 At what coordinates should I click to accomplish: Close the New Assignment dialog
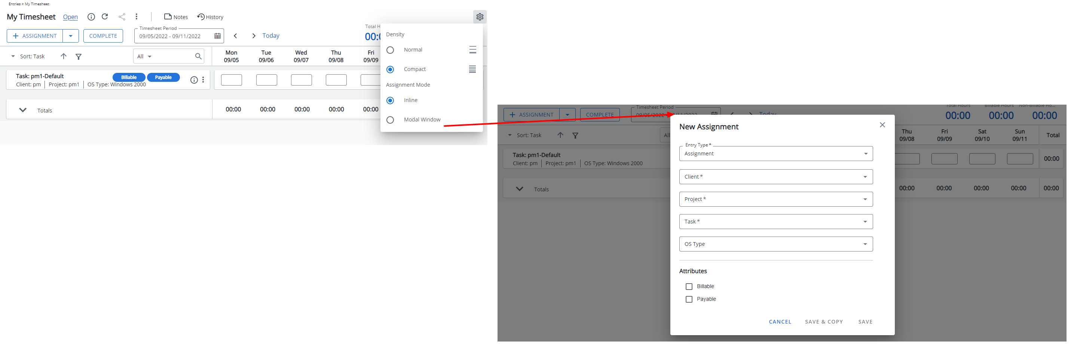(x=882, y=125)
